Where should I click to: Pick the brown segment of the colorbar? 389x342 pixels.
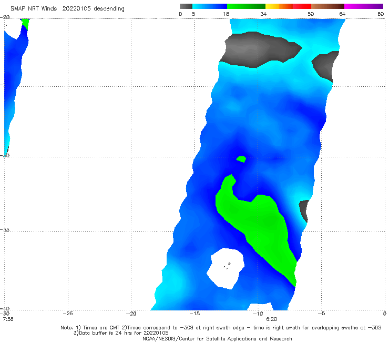tap(327, 6)
